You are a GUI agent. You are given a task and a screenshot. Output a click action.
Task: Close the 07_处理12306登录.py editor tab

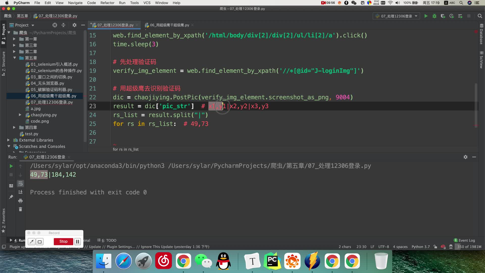137,25
